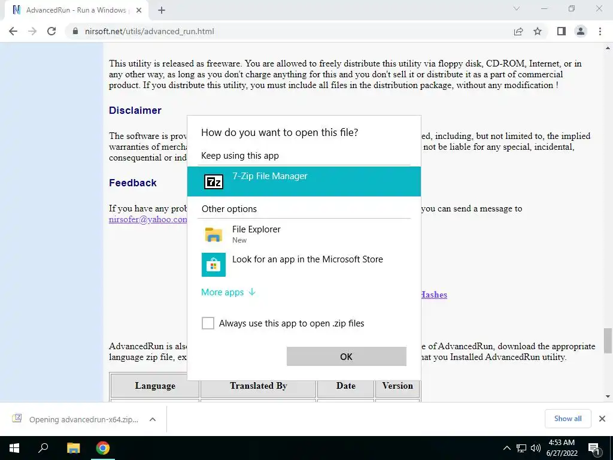Image resolution: width=613 pixels, height=460 pixels.
Task: Select 7-Zip File Manager app option
Action: [304, 181]
